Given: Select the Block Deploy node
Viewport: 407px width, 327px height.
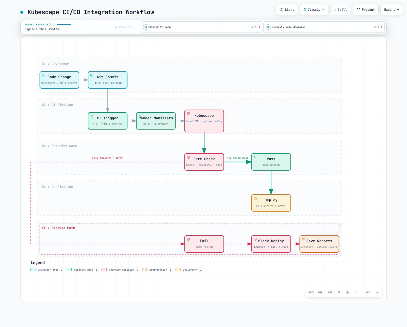Looking at the screenshot, I should 271,244.
